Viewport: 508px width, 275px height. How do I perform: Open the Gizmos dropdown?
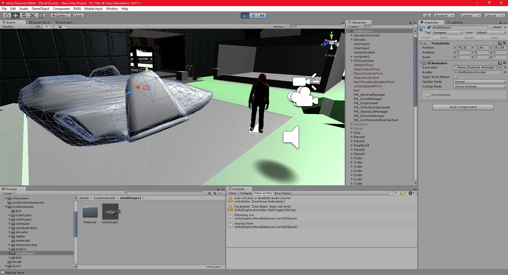coord(280,26)
